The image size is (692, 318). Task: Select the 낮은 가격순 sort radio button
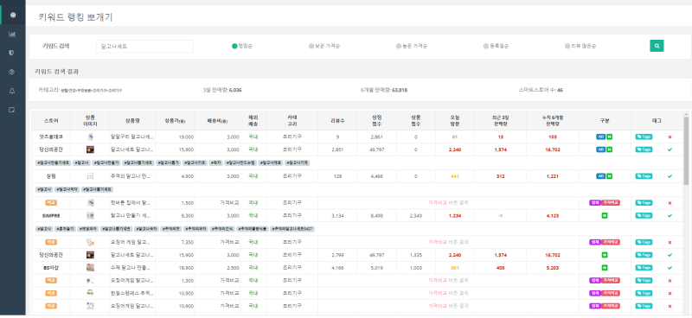point(311,46)
